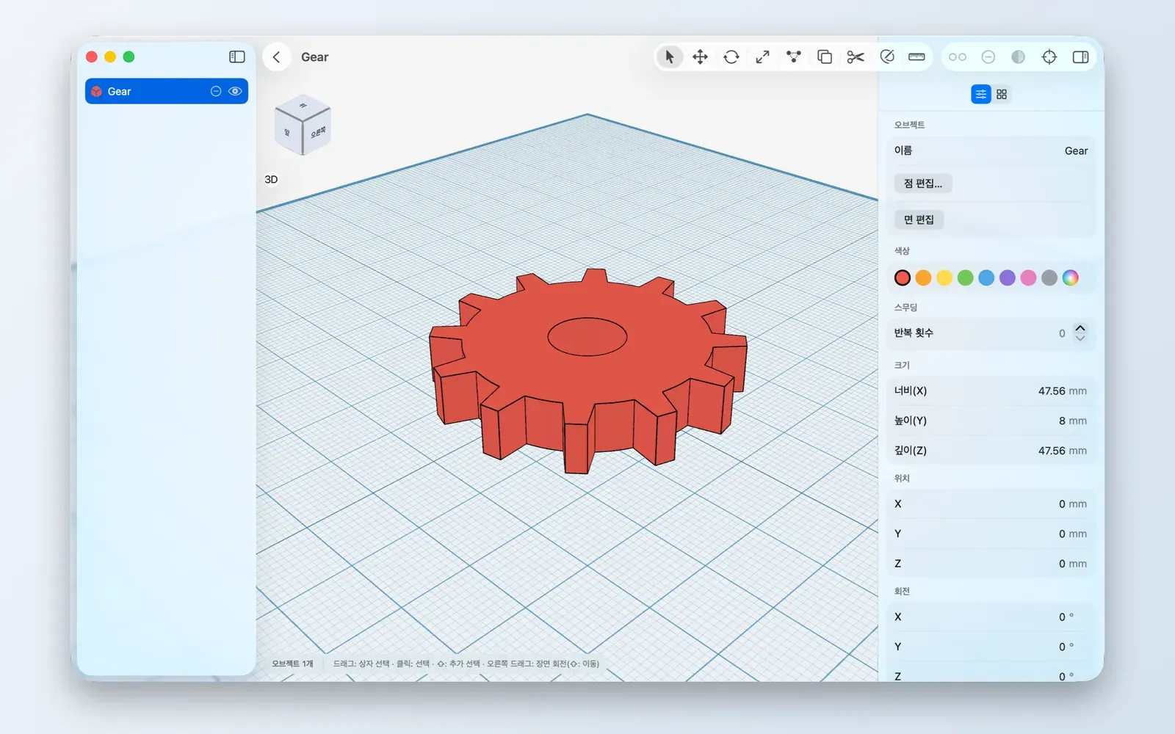Viewport: 1175px width, 734px height.
Task: Click the 크기 section label
Action: [x=902, y=365]
